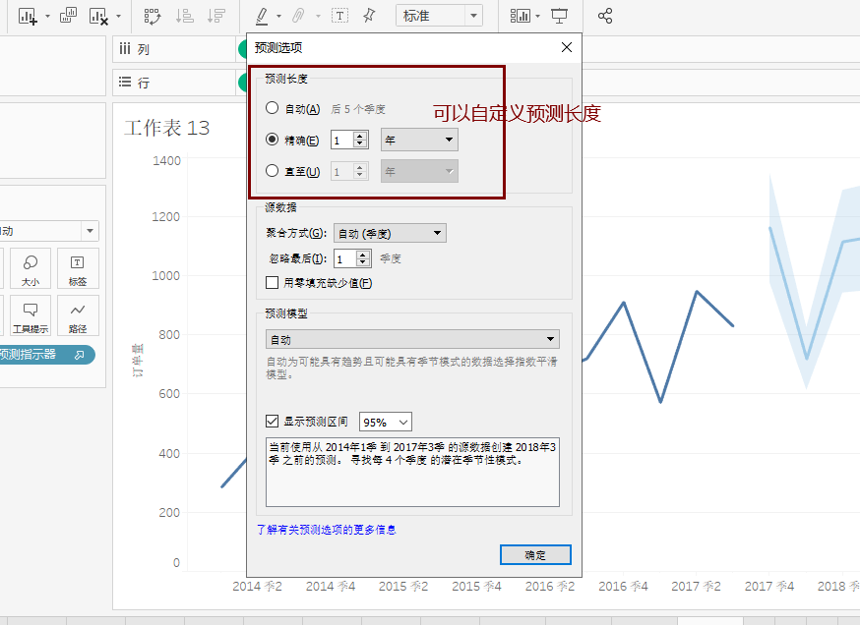This screenshot has height=625, width=860.
Task: Click the Show Me cards icon
Action: 520,16
